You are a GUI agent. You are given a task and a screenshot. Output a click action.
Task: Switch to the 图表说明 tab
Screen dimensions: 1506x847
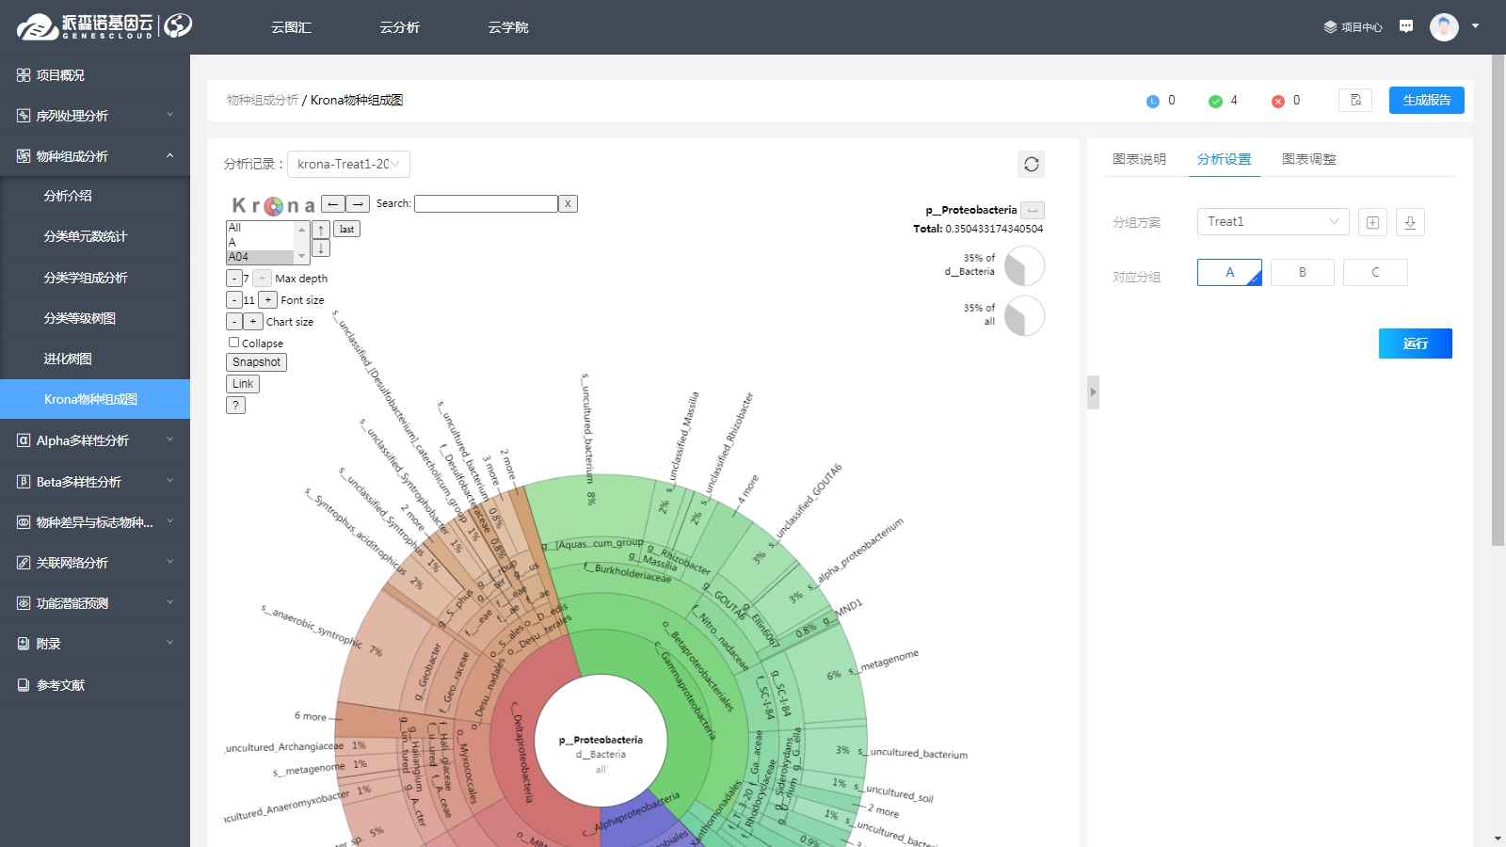pyautogui.click(x=1139, y=159)
